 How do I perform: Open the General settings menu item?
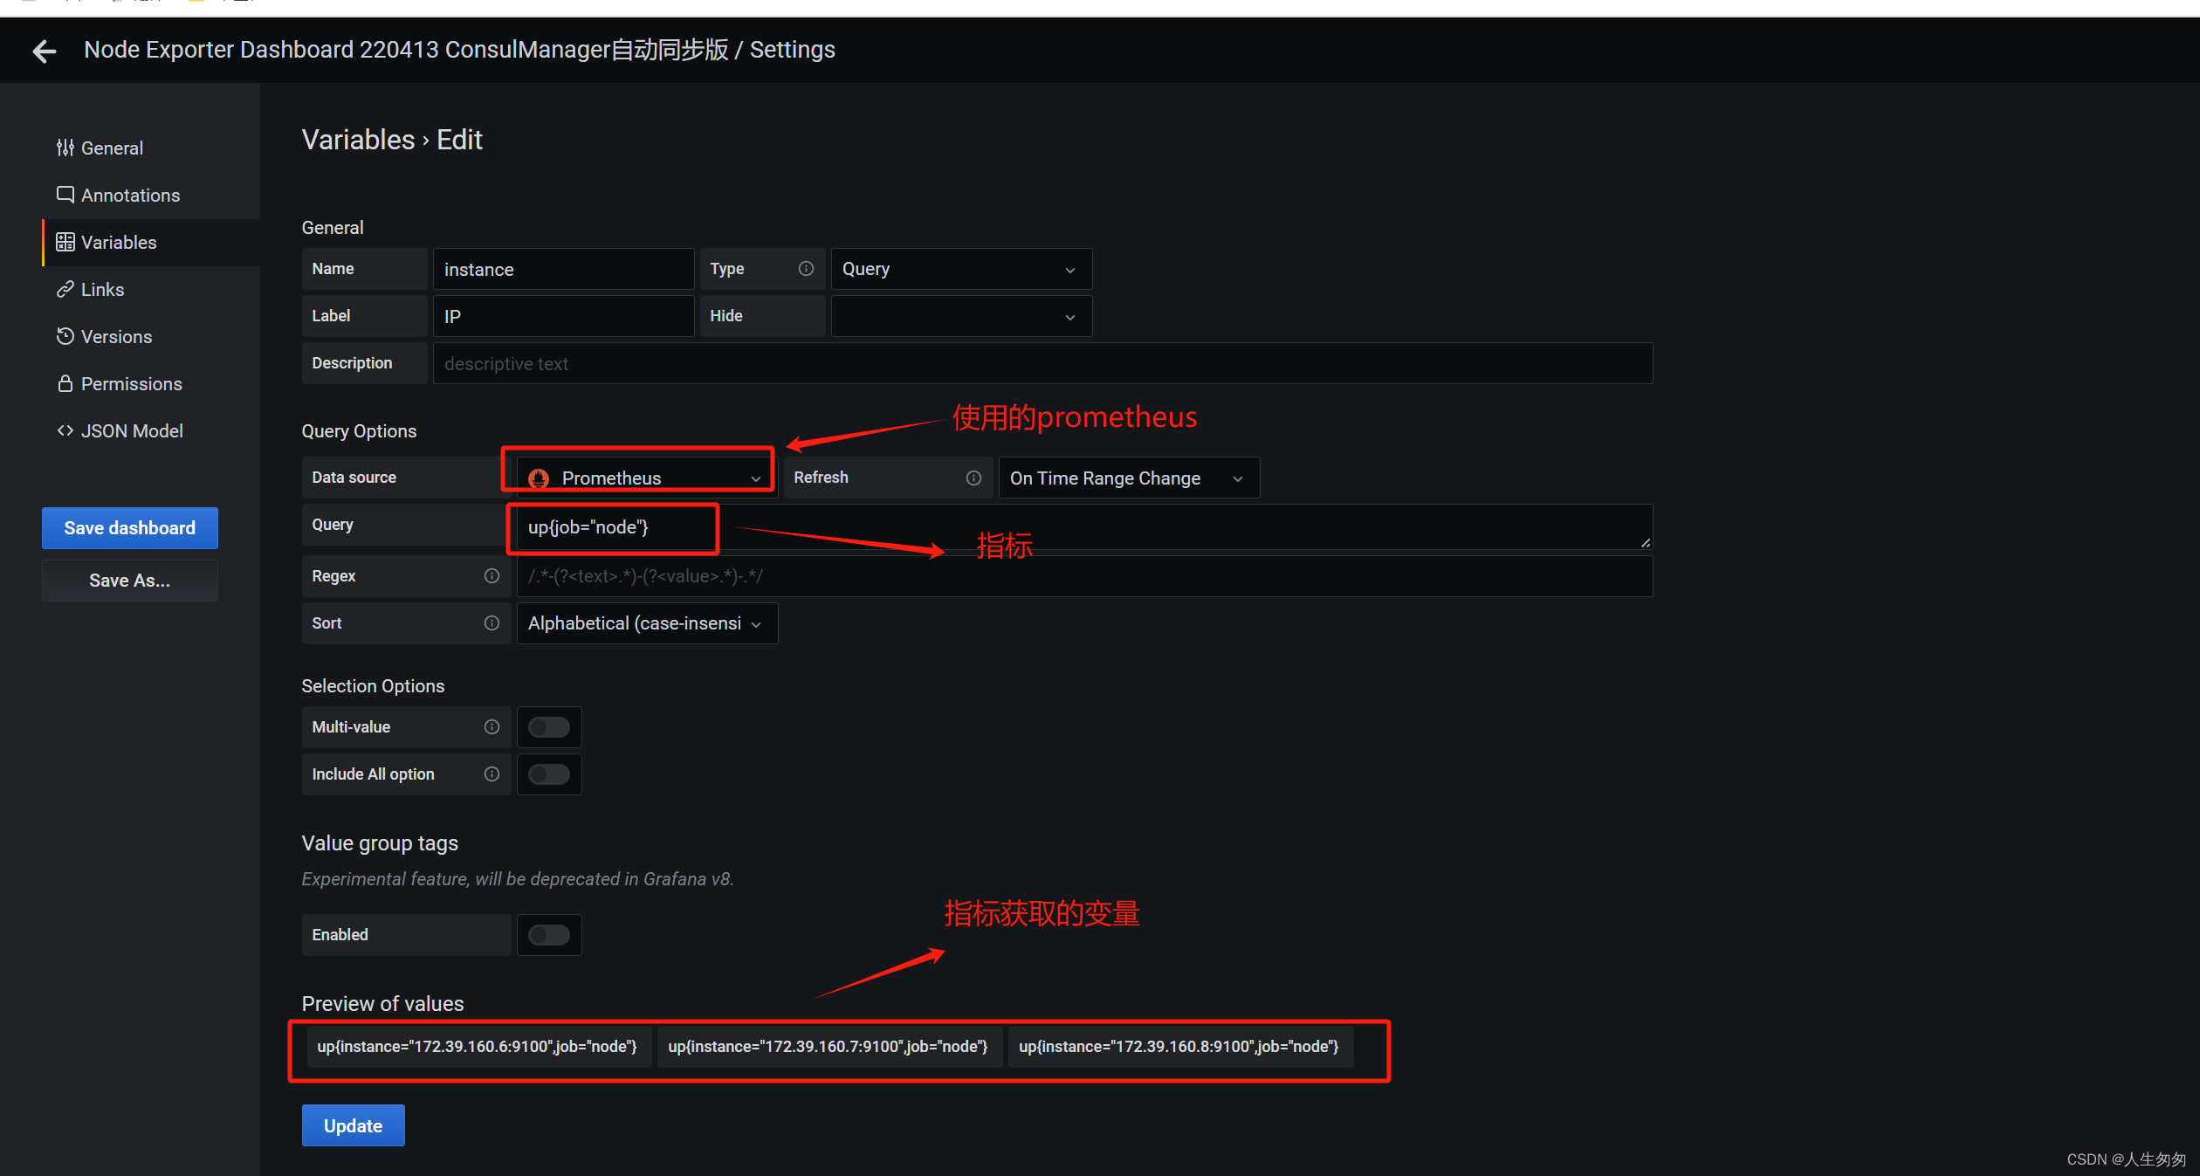tap(112, 147)
